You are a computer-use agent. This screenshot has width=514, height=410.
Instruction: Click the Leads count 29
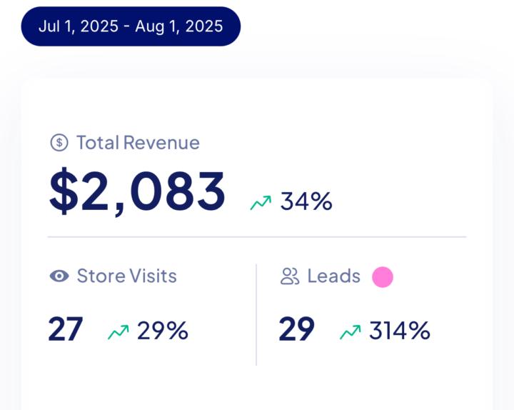pyautogui.click(x=296, y=329)
